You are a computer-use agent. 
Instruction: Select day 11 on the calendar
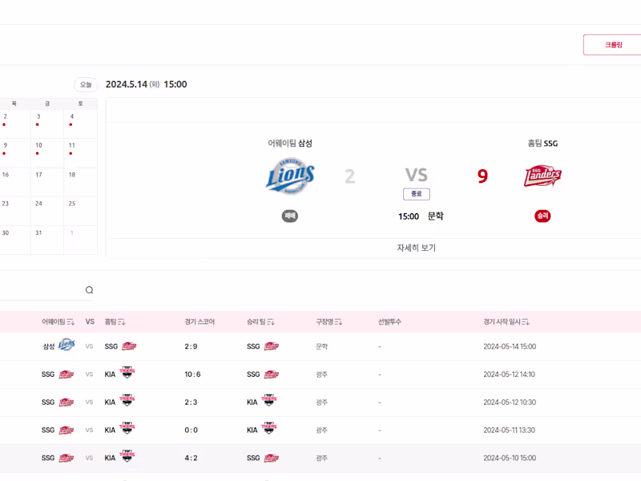tap(72, 146)
